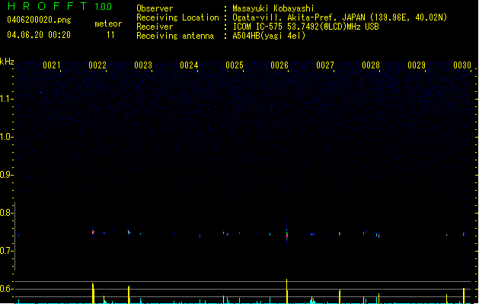Click the 'Receiving antenna' field label
479x304 pixels.
coord(175,36)
